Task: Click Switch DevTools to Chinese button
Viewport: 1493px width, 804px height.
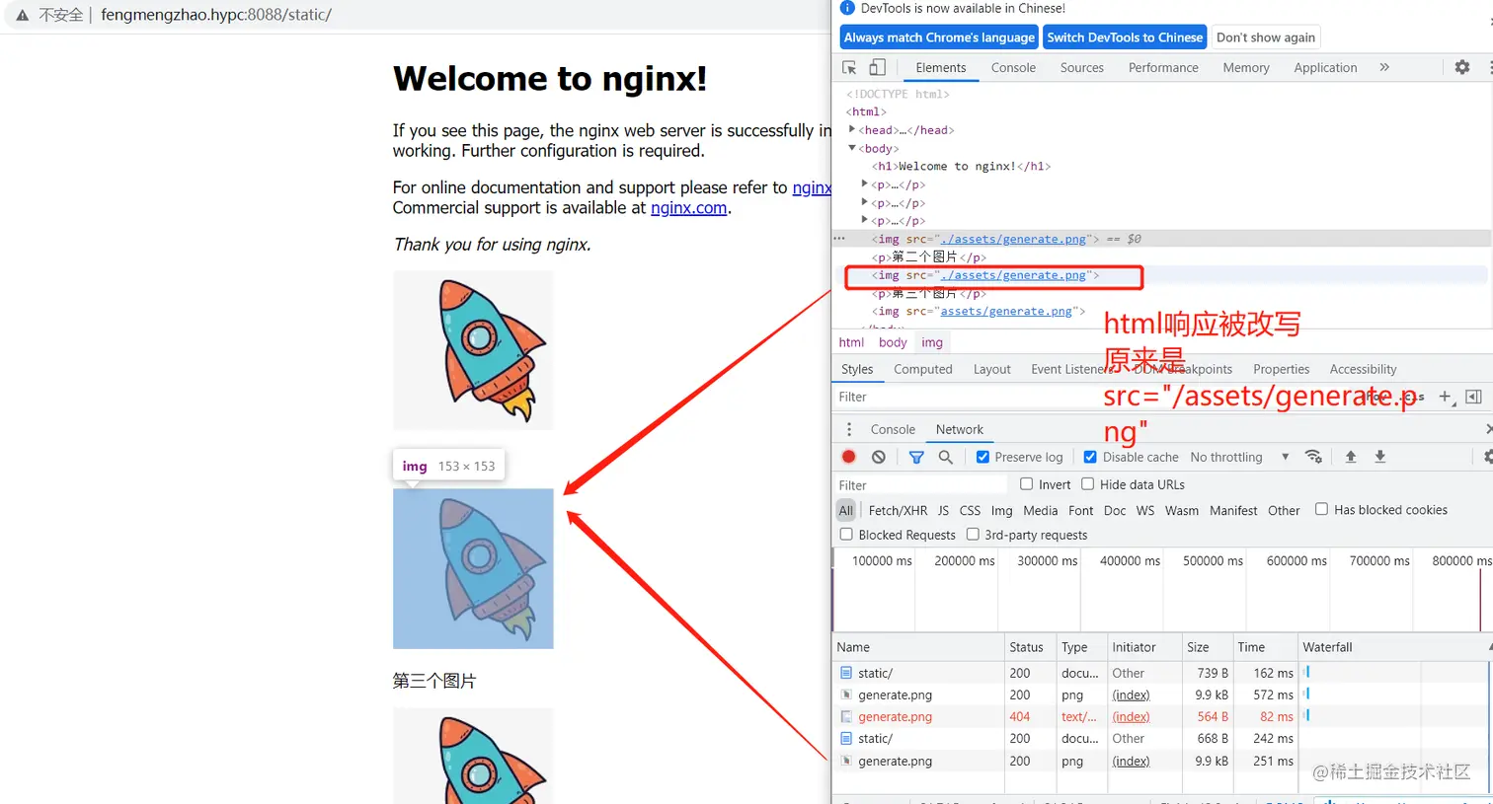Action: pyautogui.click(x=1125, y=37)
